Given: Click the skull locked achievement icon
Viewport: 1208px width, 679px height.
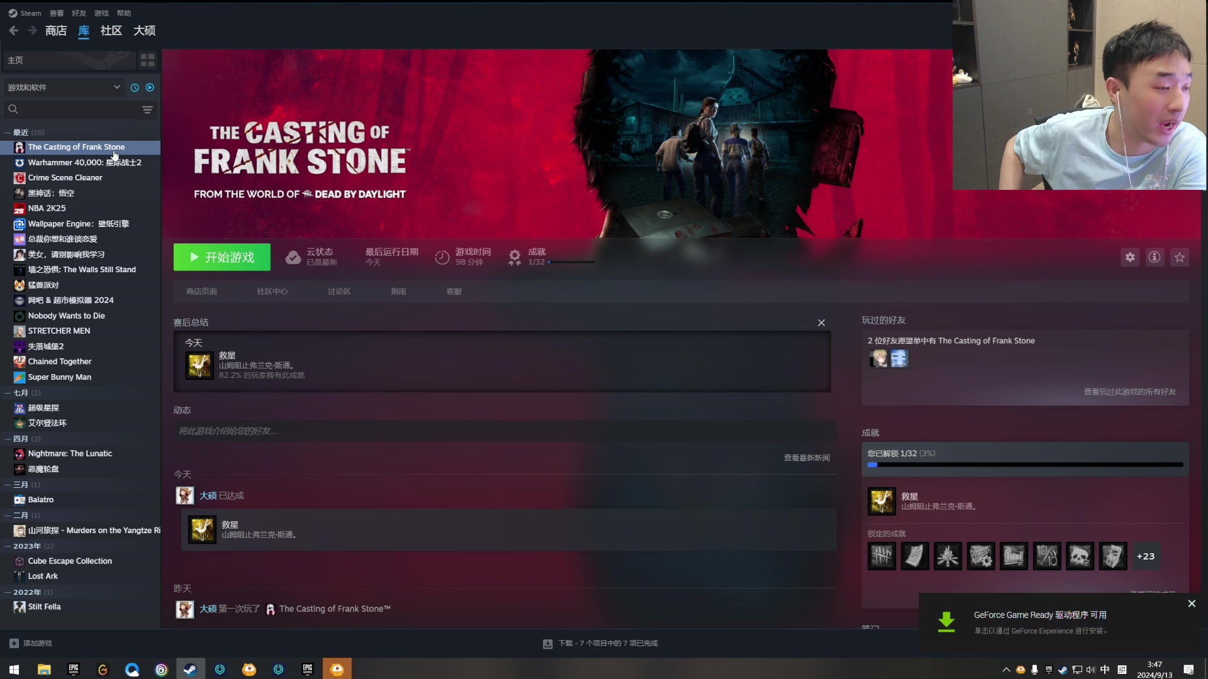Looking at the screenshot, I should coord(1080,556).
